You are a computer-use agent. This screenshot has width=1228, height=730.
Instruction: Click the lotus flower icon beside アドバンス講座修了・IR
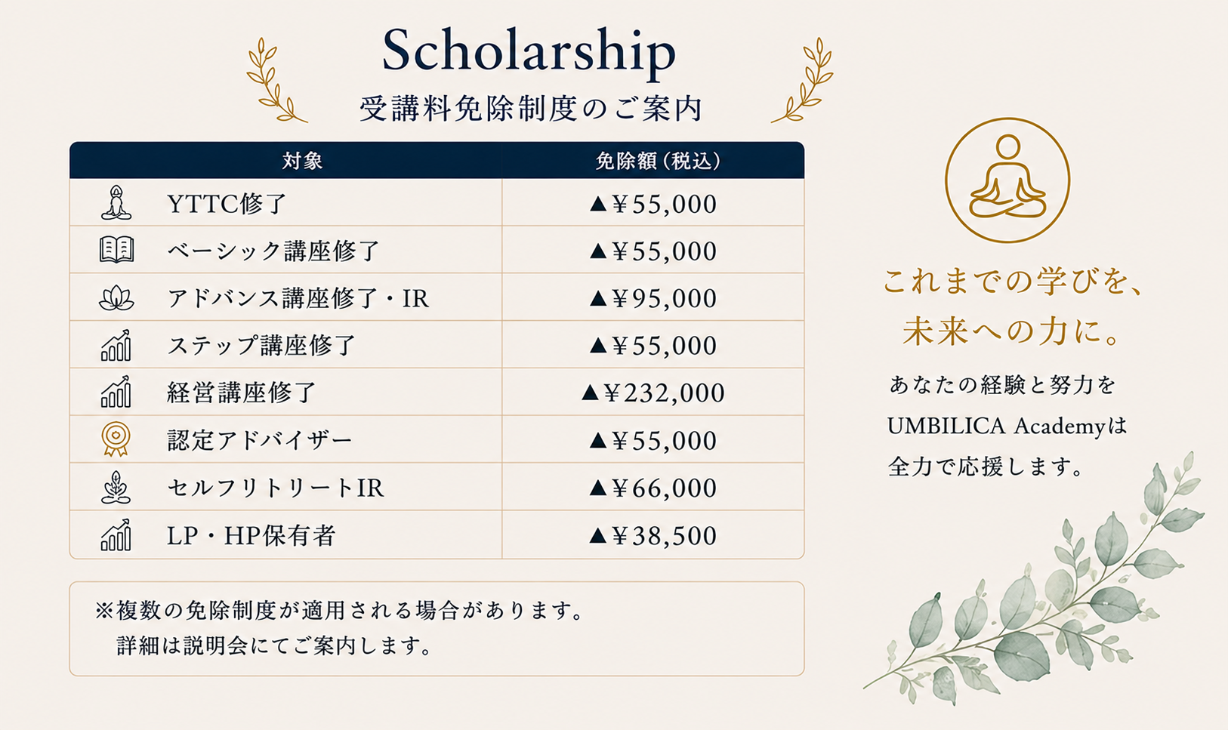pyautogui.click(x=116, y=297)
